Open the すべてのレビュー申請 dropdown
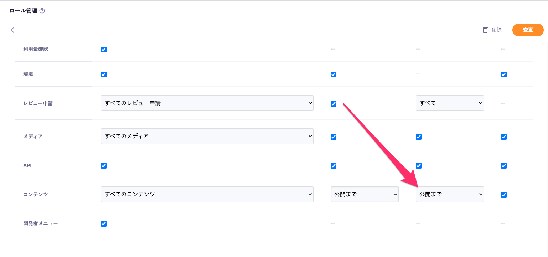The width and height of the screenshot is (548, 257). tap(207, 103)
